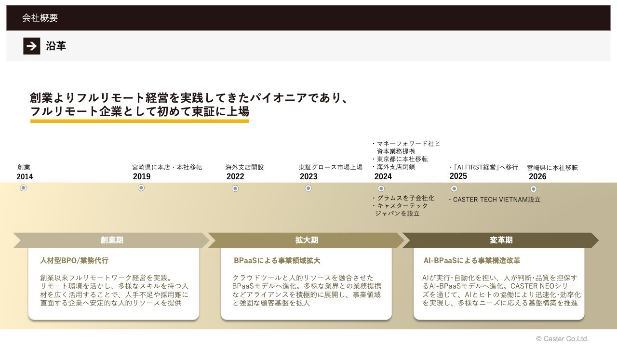Screen dimensions: 617x347
Task: Click the 東証グロース市場上場 label
Action: point(331,167)
